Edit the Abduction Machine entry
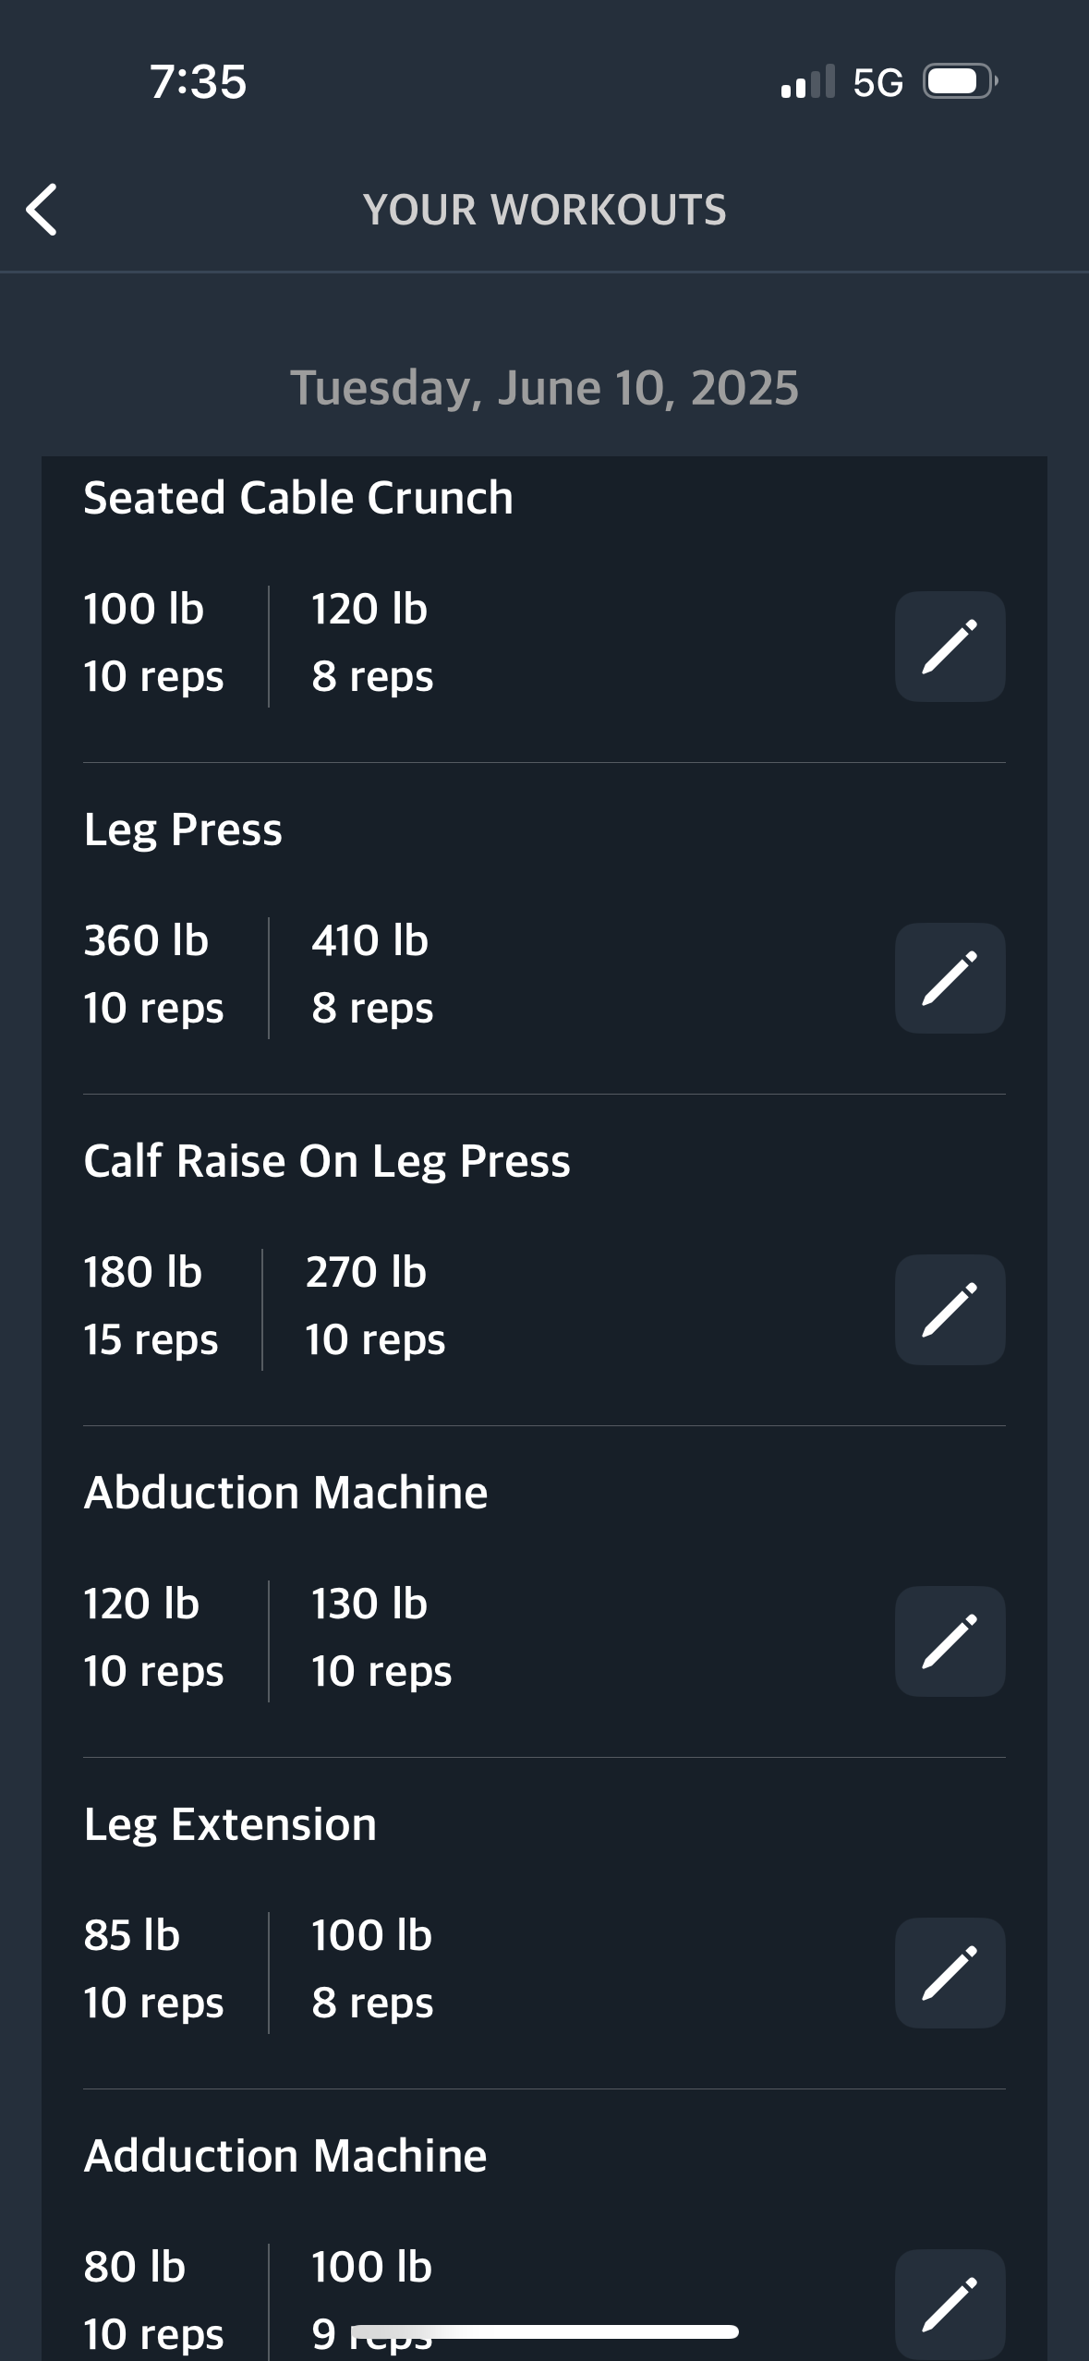The image size is (1089, 2361). coord(950,1641)
